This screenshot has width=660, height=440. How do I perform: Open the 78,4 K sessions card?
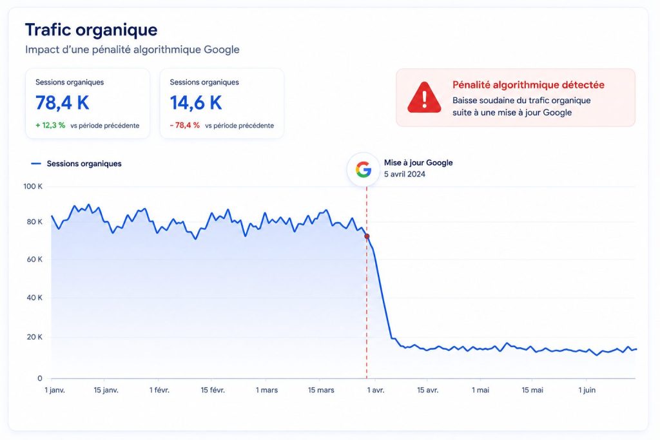pyautogui.click(x=88, y=104)
